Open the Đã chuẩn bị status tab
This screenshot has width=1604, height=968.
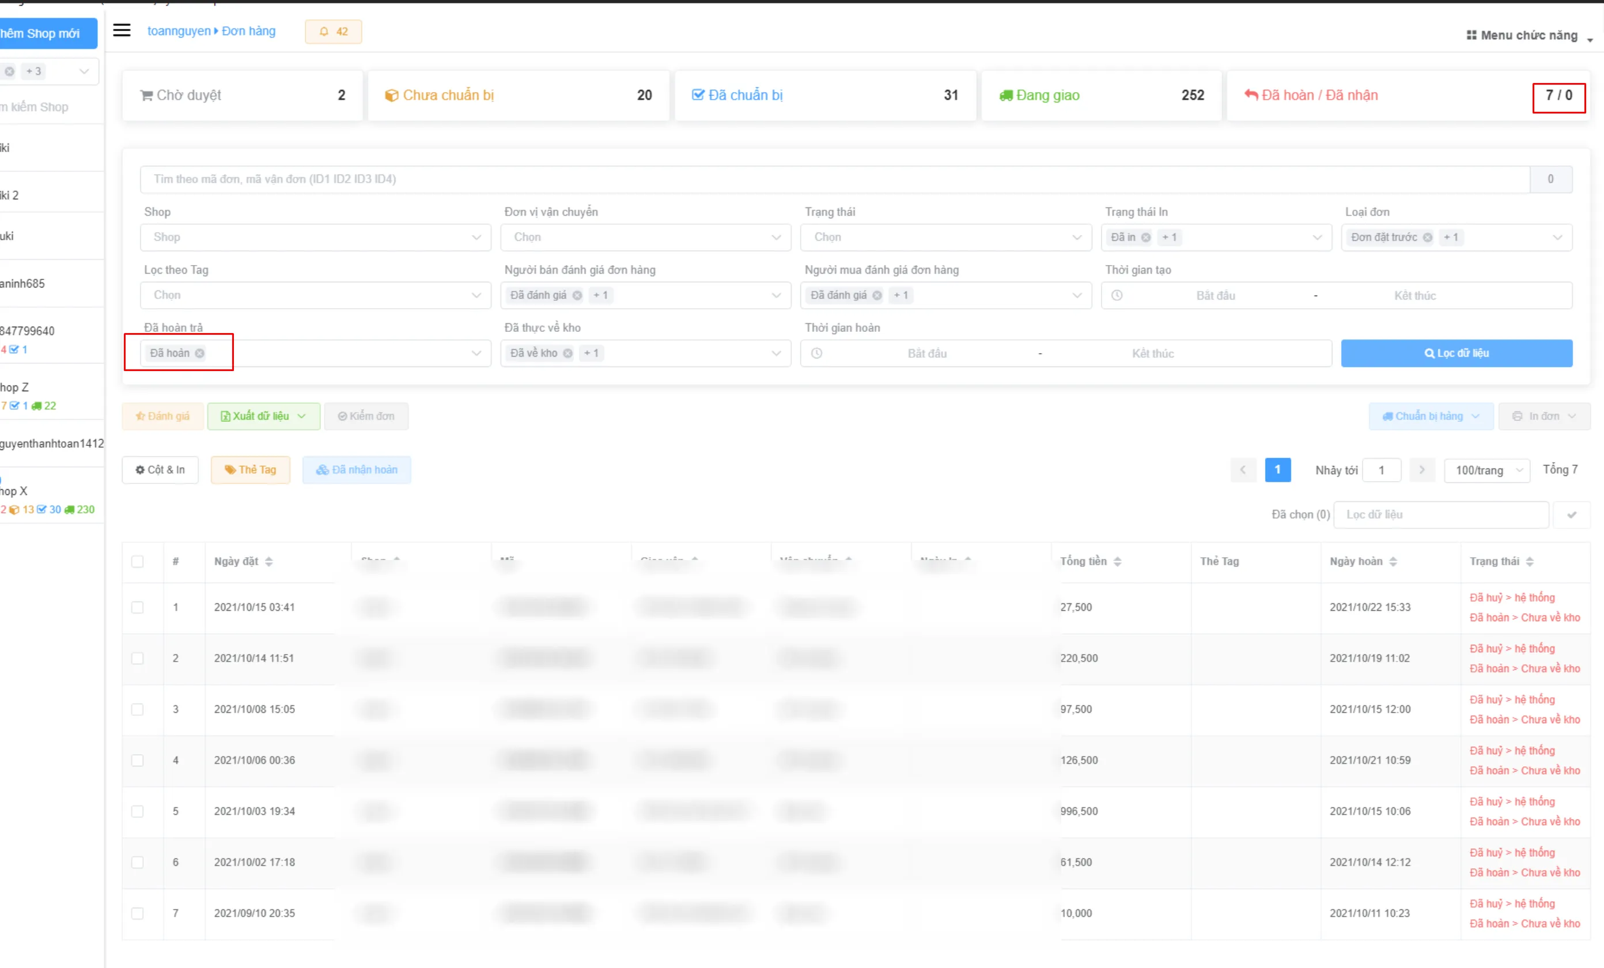click(825, 96)
